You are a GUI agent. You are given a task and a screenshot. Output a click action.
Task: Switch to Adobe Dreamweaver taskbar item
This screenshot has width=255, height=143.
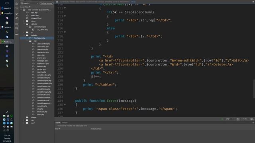click(7, 42)
